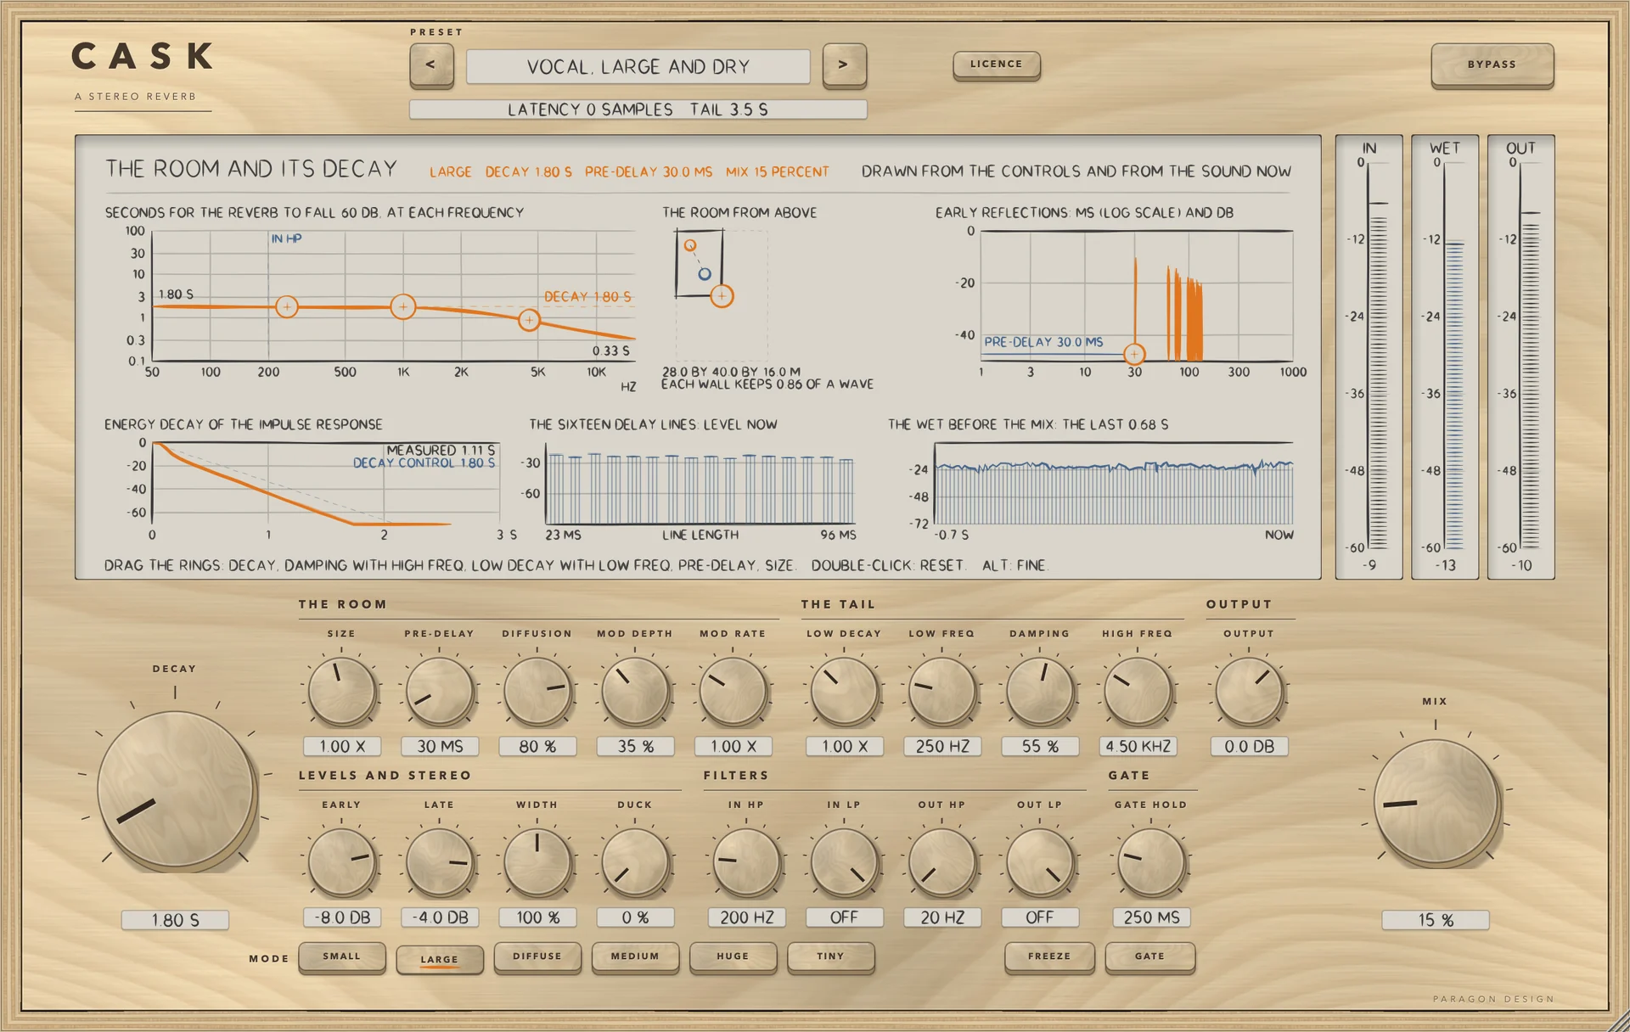Click the 15 % mix value field

1436,920
